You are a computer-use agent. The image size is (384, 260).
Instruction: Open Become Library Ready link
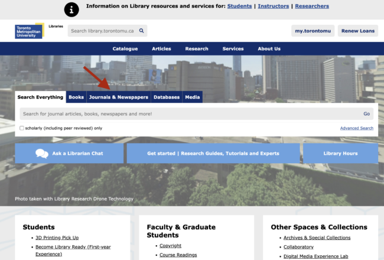point(73,250)
